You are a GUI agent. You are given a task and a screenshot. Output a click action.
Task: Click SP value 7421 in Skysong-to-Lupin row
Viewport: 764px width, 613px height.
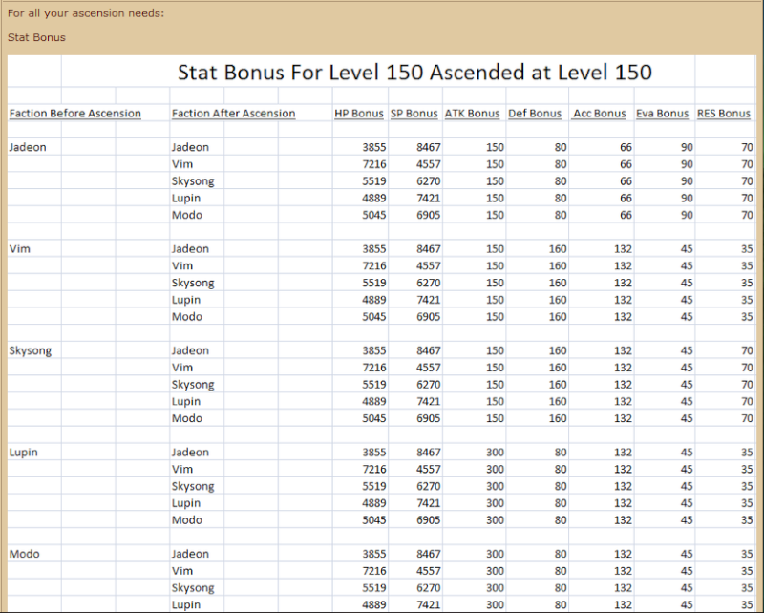[428, 402]
